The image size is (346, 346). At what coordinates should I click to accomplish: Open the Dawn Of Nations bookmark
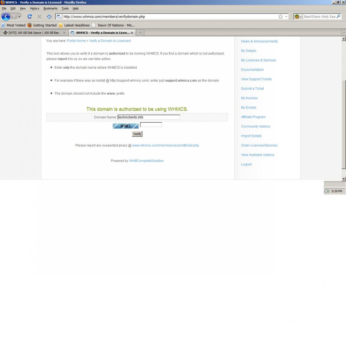coord(113,25)
